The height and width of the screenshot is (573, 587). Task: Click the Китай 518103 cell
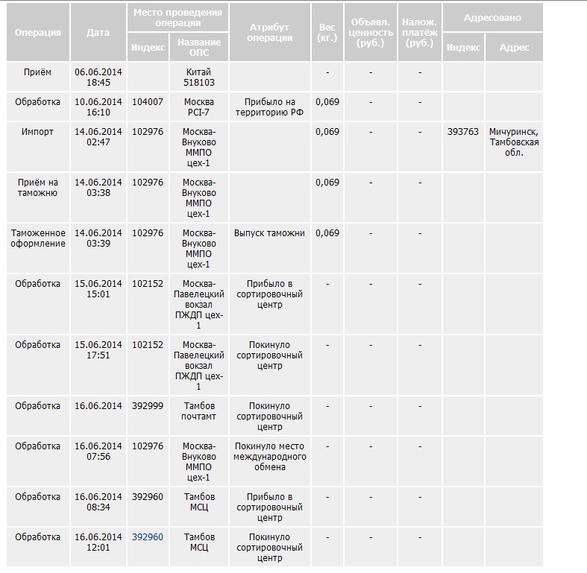199,77
